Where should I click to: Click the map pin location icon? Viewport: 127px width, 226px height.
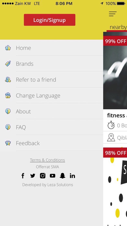[111, 137]
